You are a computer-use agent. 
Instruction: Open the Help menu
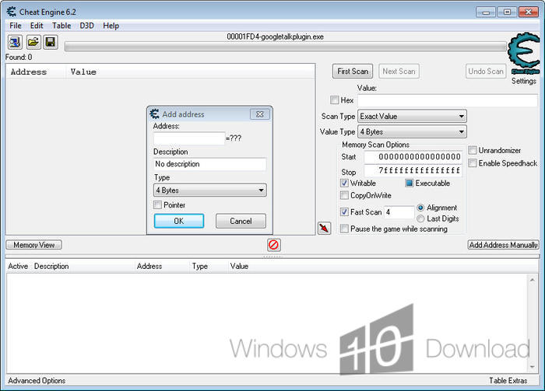pyautogui.click(x=111, y=26)
